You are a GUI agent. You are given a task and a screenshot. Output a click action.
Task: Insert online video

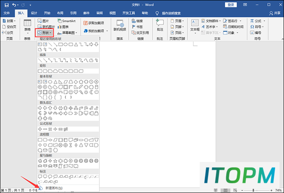[x=120, y=25]
